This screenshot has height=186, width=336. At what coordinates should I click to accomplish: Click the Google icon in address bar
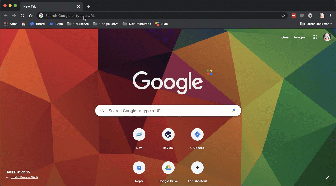click(41, 16)
